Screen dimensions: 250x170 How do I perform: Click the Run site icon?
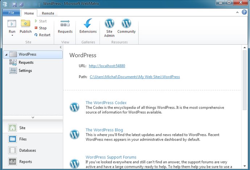coord(12,24)
